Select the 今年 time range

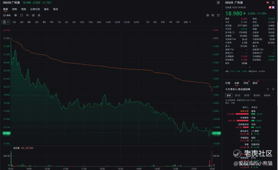pyautogui.click(x=163, y=22)
